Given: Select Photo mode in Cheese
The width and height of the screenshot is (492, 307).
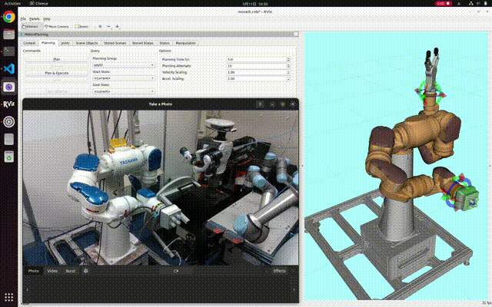Looking at the screenshot, I should click(x=34, y=271).
